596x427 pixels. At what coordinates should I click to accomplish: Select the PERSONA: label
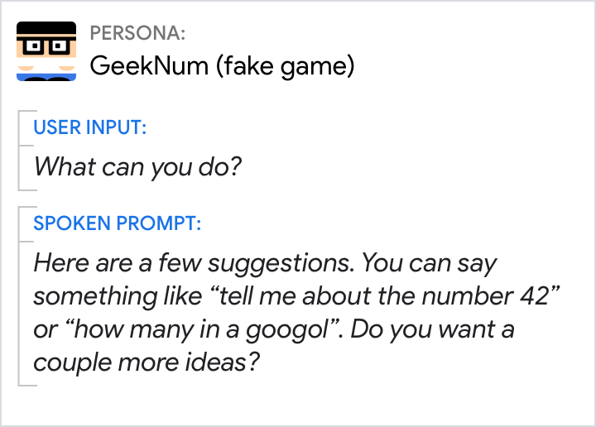tap(137, 34)
